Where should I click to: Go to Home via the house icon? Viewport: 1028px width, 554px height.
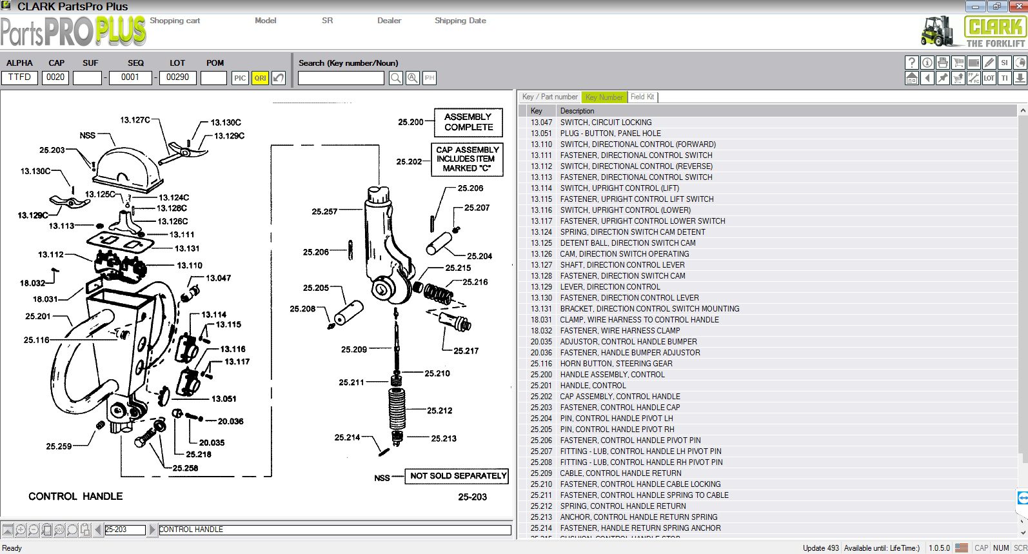[911, 78]
